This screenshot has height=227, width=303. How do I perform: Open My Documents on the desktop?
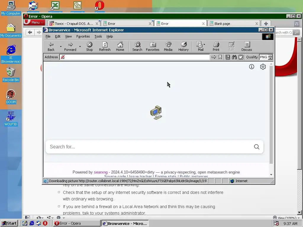click(11, 30)
